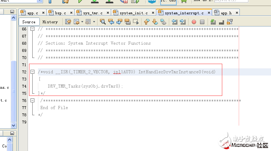Image resolution: width=271 pixels, height=151 pixels.
Task: Click the Source view button
Action: (x=29, y=22)
